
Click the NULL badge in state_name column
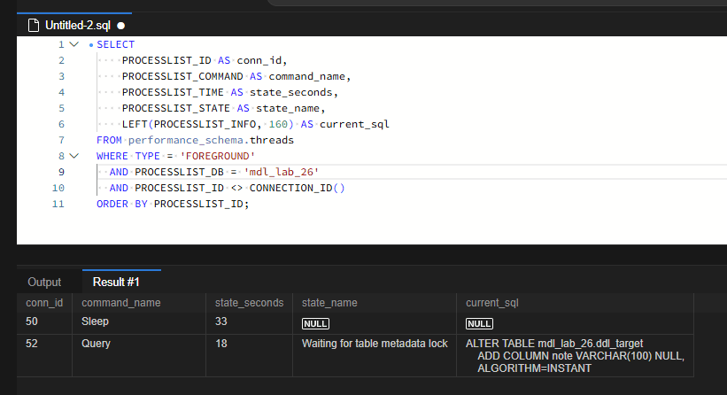click(316, 323)
